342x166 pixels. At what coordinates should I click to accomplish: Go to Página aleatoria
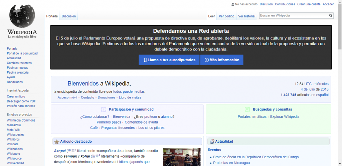pyautogui.click(x=18, y=73)
